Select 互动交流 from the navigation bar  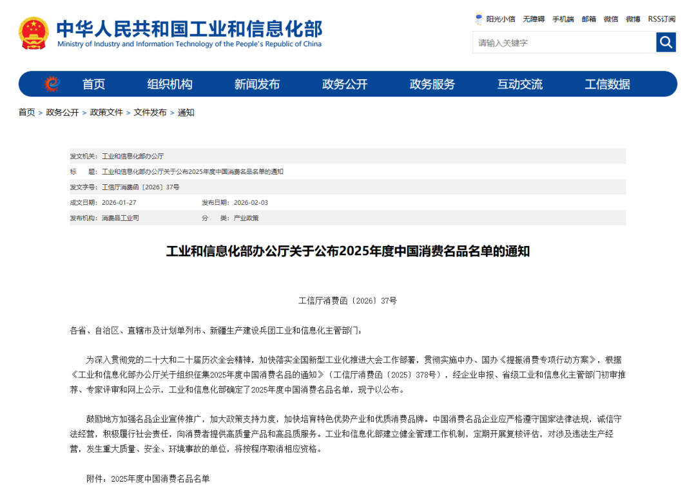pyautogui.click(x=519, y=84)
